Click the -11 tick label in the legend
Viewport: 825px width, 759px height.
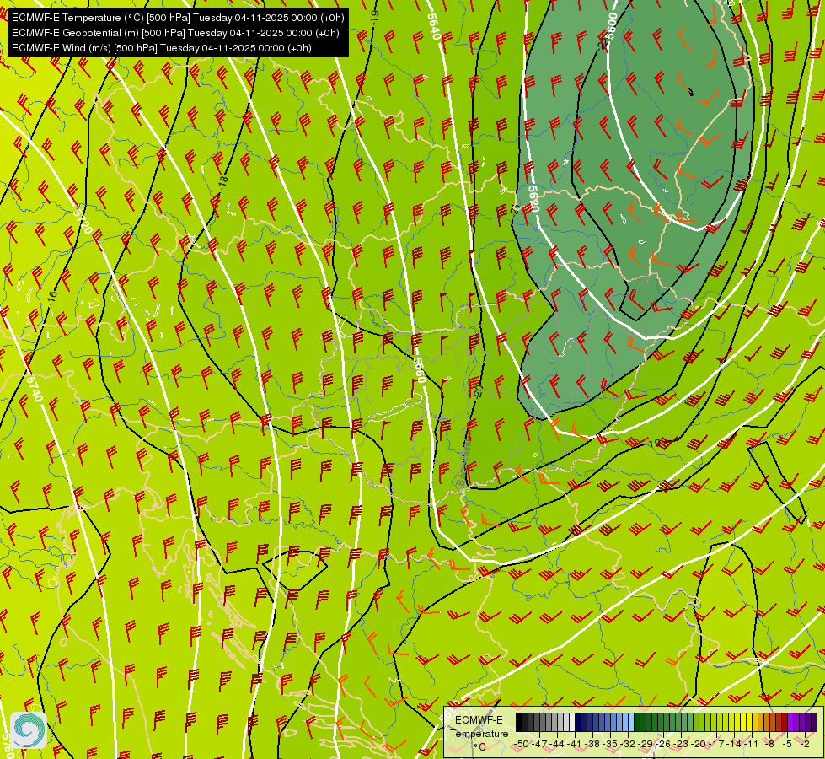click(x=751, y=744)
